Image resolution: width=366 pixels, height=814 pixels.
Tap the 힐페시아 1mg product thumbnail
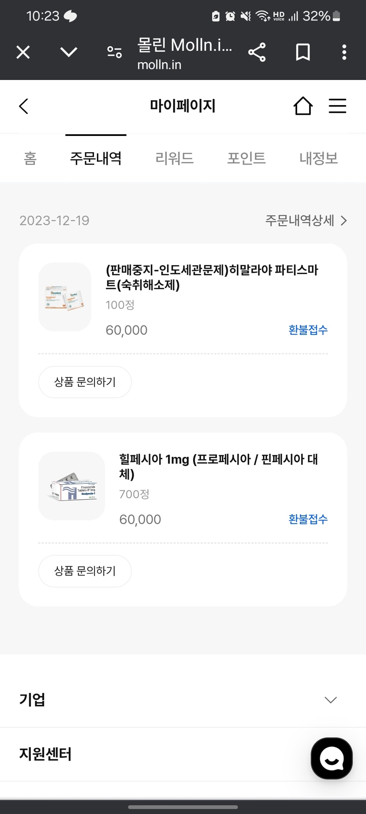point(72,486)
